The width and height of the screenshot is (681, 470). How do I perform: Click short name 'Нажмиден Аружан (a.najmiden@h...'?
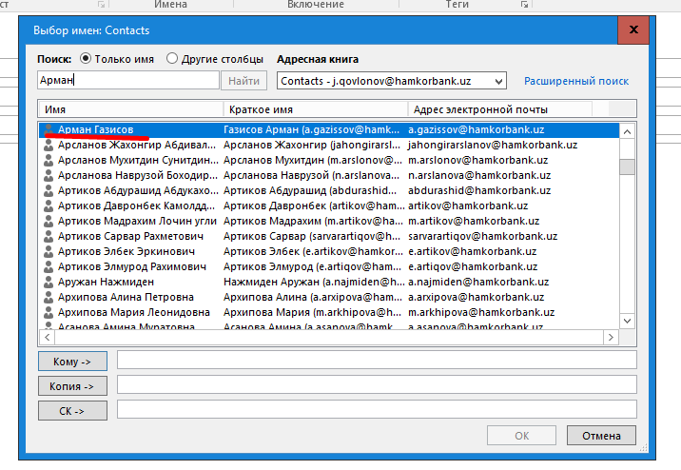314,282
